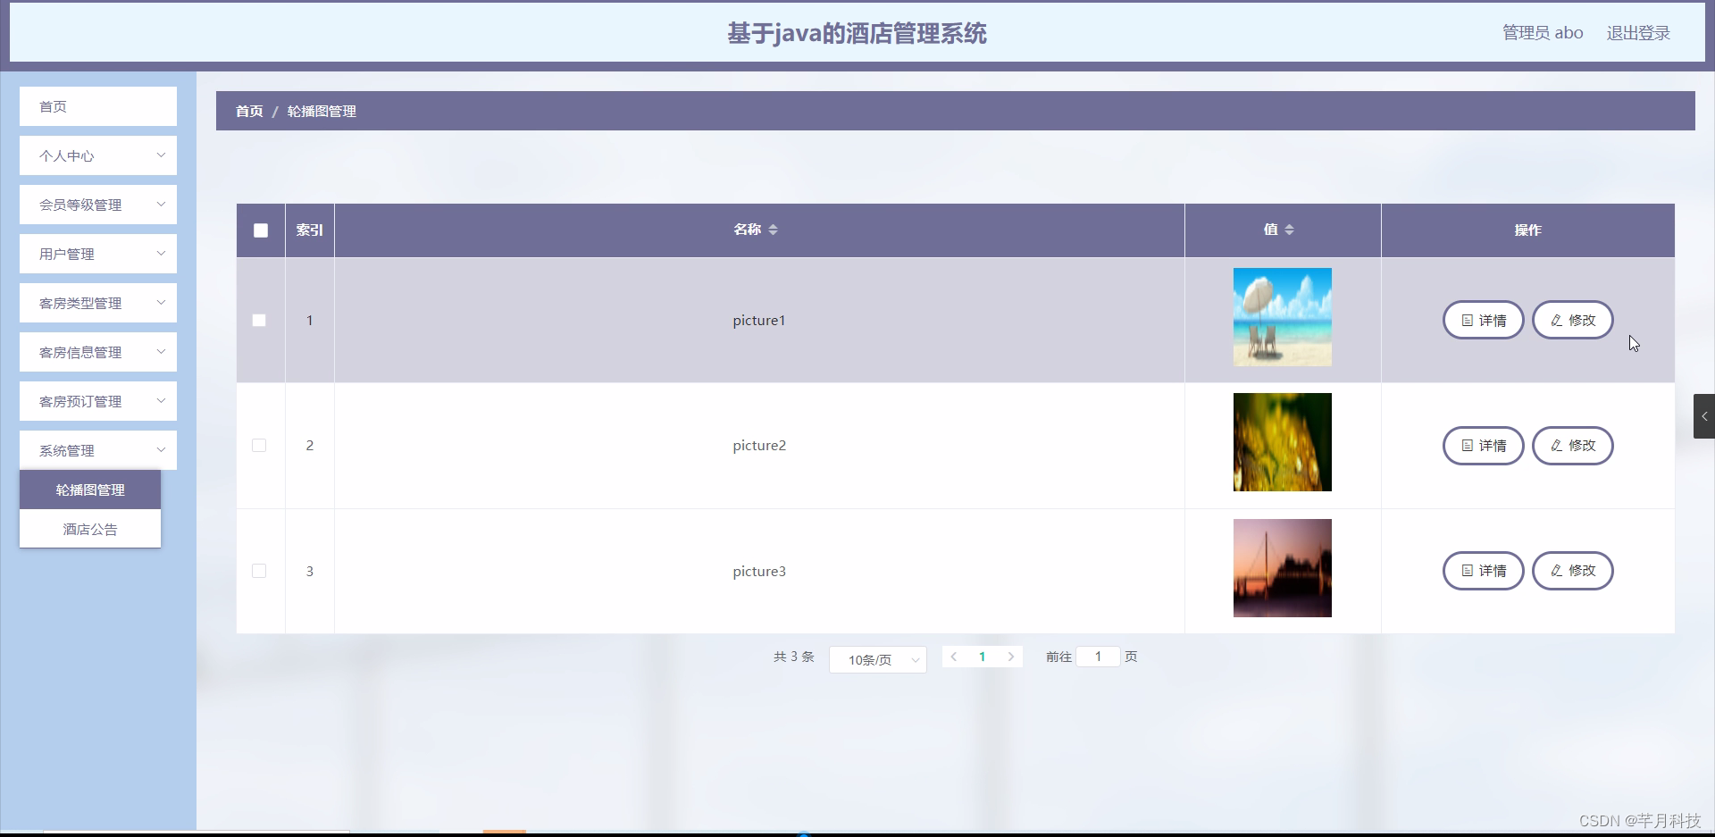Open 详情 for picture3 row
The width and height of the screenshot is (1715, 837).
click(x=1483, y=571)
